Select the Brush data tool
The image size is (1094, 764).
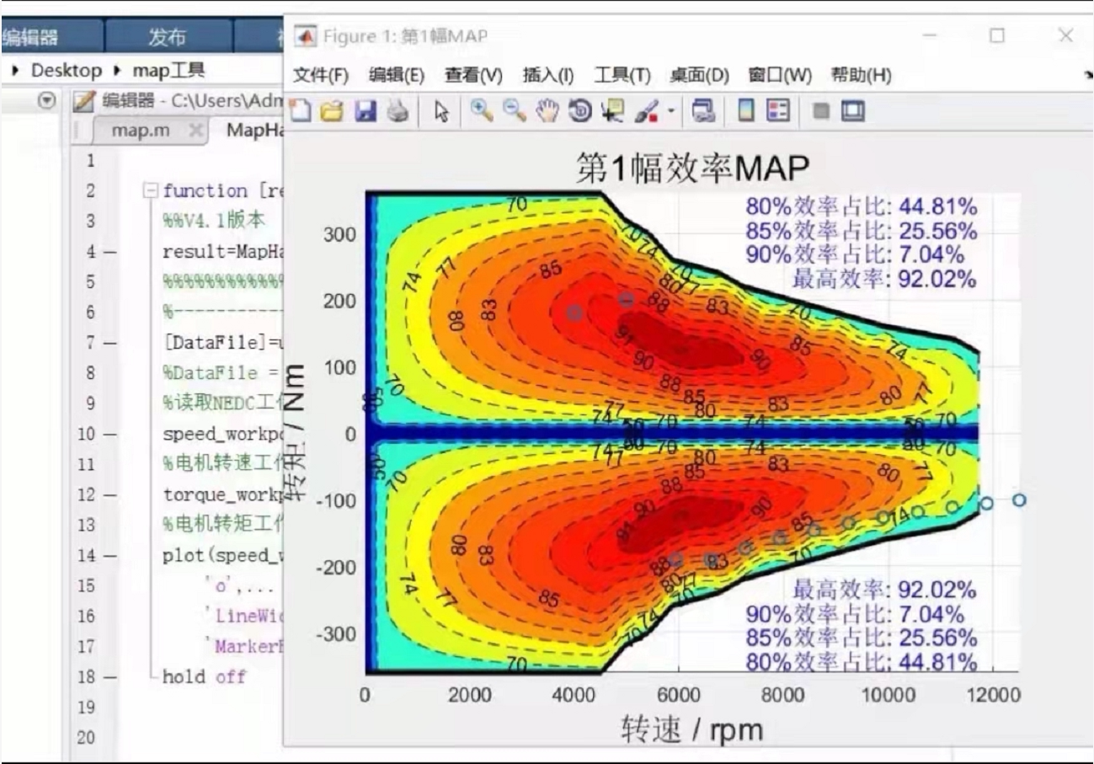click(x=647, y=111)
